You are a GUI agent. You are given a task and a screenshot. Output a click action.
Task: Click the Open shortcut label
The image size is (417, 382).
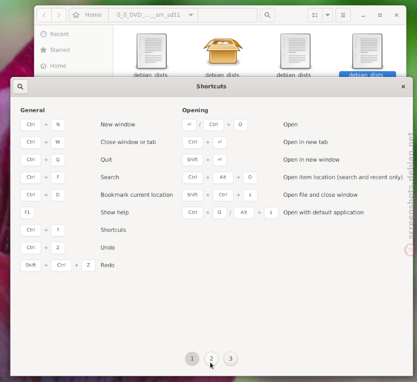(291, 125)
